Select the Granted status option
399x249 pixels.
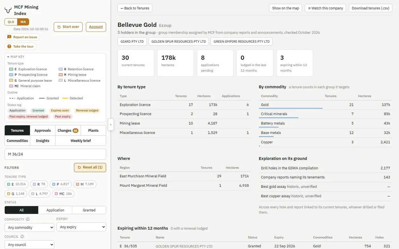pyautogui.click(x=89, y=210)
